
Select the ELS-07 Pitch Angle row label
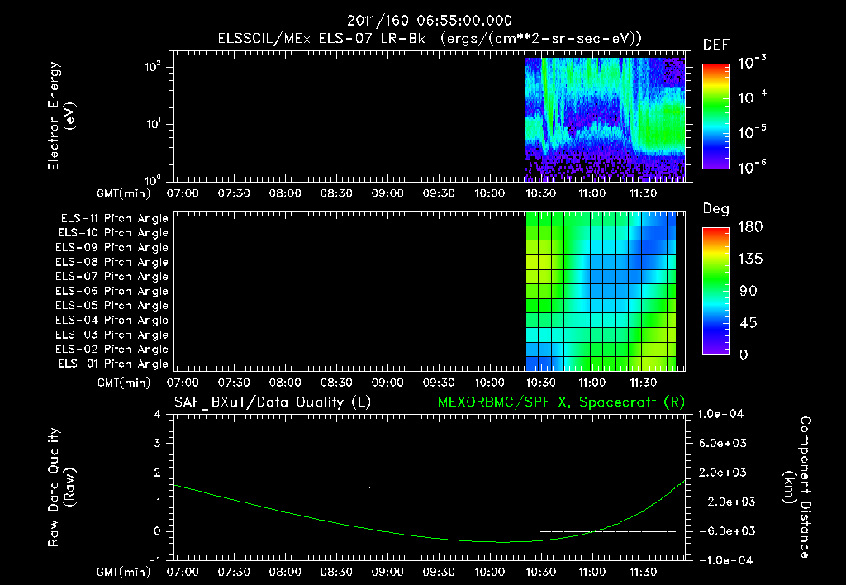coord(112,276)
